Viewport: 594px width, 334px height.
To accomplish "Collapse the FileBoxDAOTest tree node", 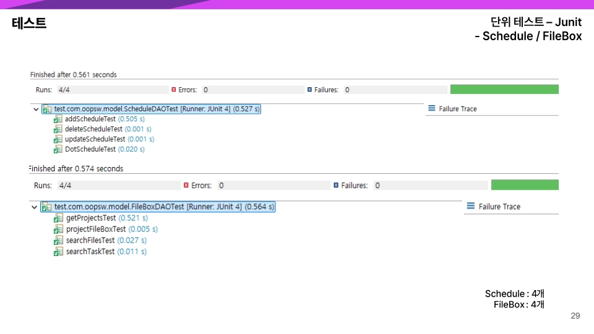I will [x=34, y=207].
